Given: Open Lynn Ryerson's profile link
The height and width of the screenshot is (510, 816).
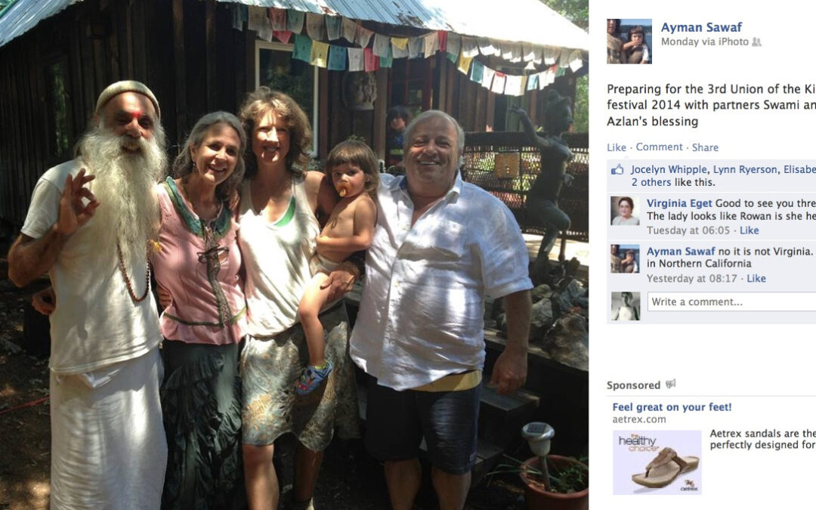Looking at the screenshot, I should (x=745, y=169).
